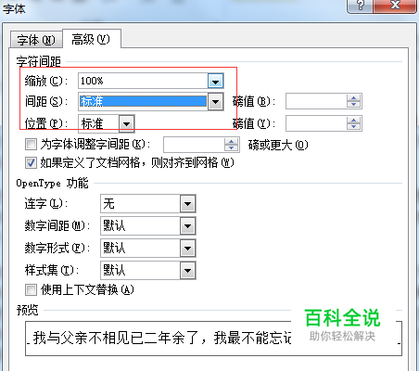Expand the 间距 spacing dropdown arrow
Screen dimensions: 419x371
point(215,102)
